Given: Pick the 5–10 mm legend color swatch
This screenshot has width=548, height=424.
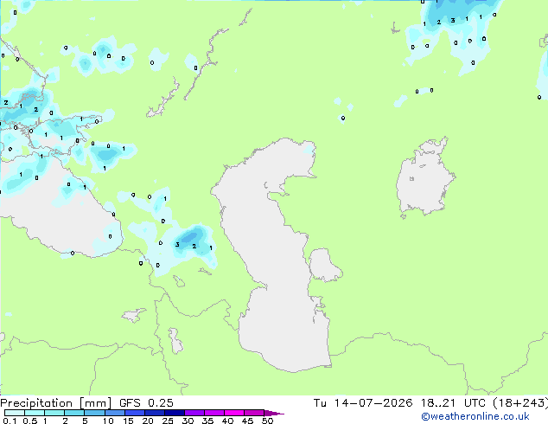Looking at the screenshot, I should coord(94,413).
